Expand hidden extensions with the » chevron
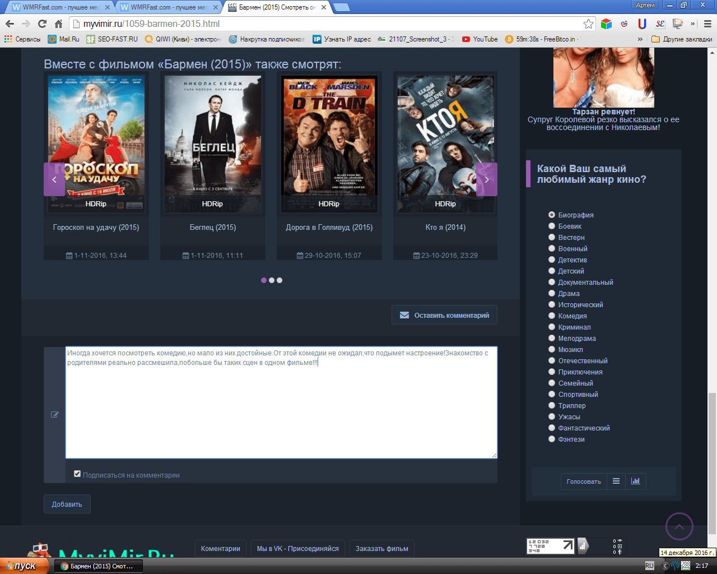 [692, 24]
